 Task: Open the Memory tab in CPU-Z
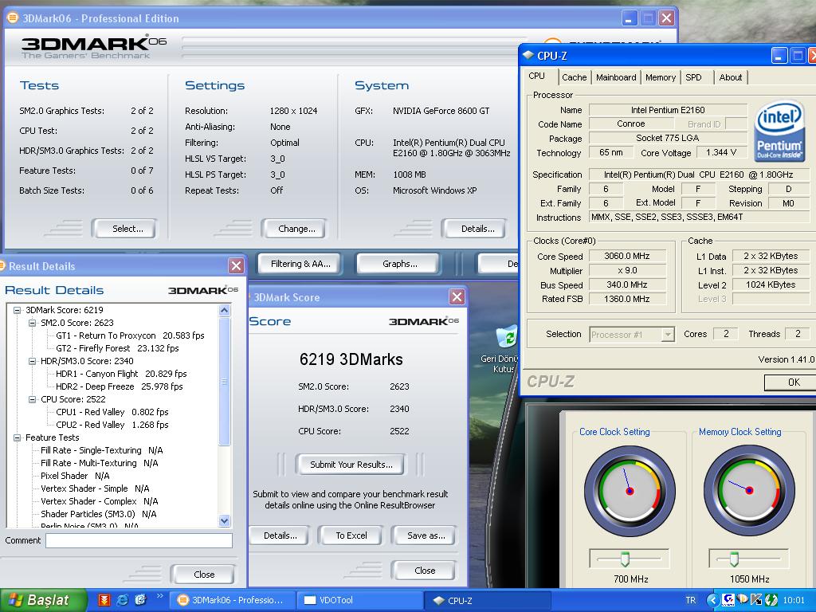coord(661,77)
